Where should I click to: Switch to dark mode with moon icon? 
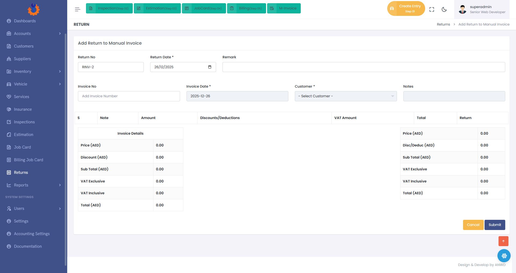coord(444,9)
